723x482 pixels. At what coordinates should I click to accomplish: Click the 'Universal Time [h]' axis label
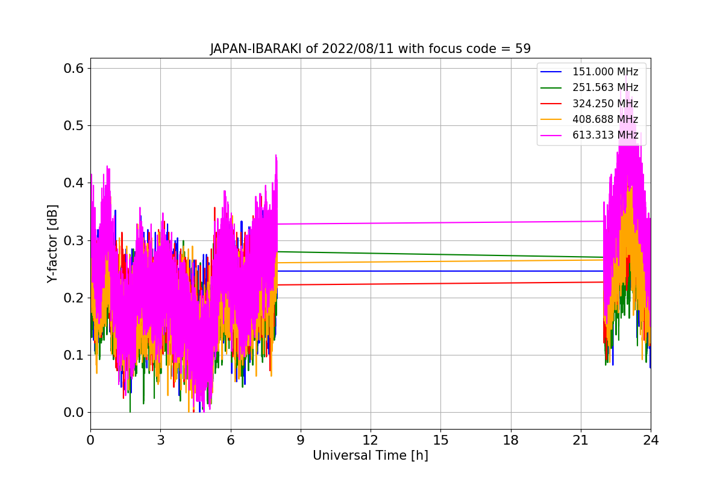[x=371, y=456]
